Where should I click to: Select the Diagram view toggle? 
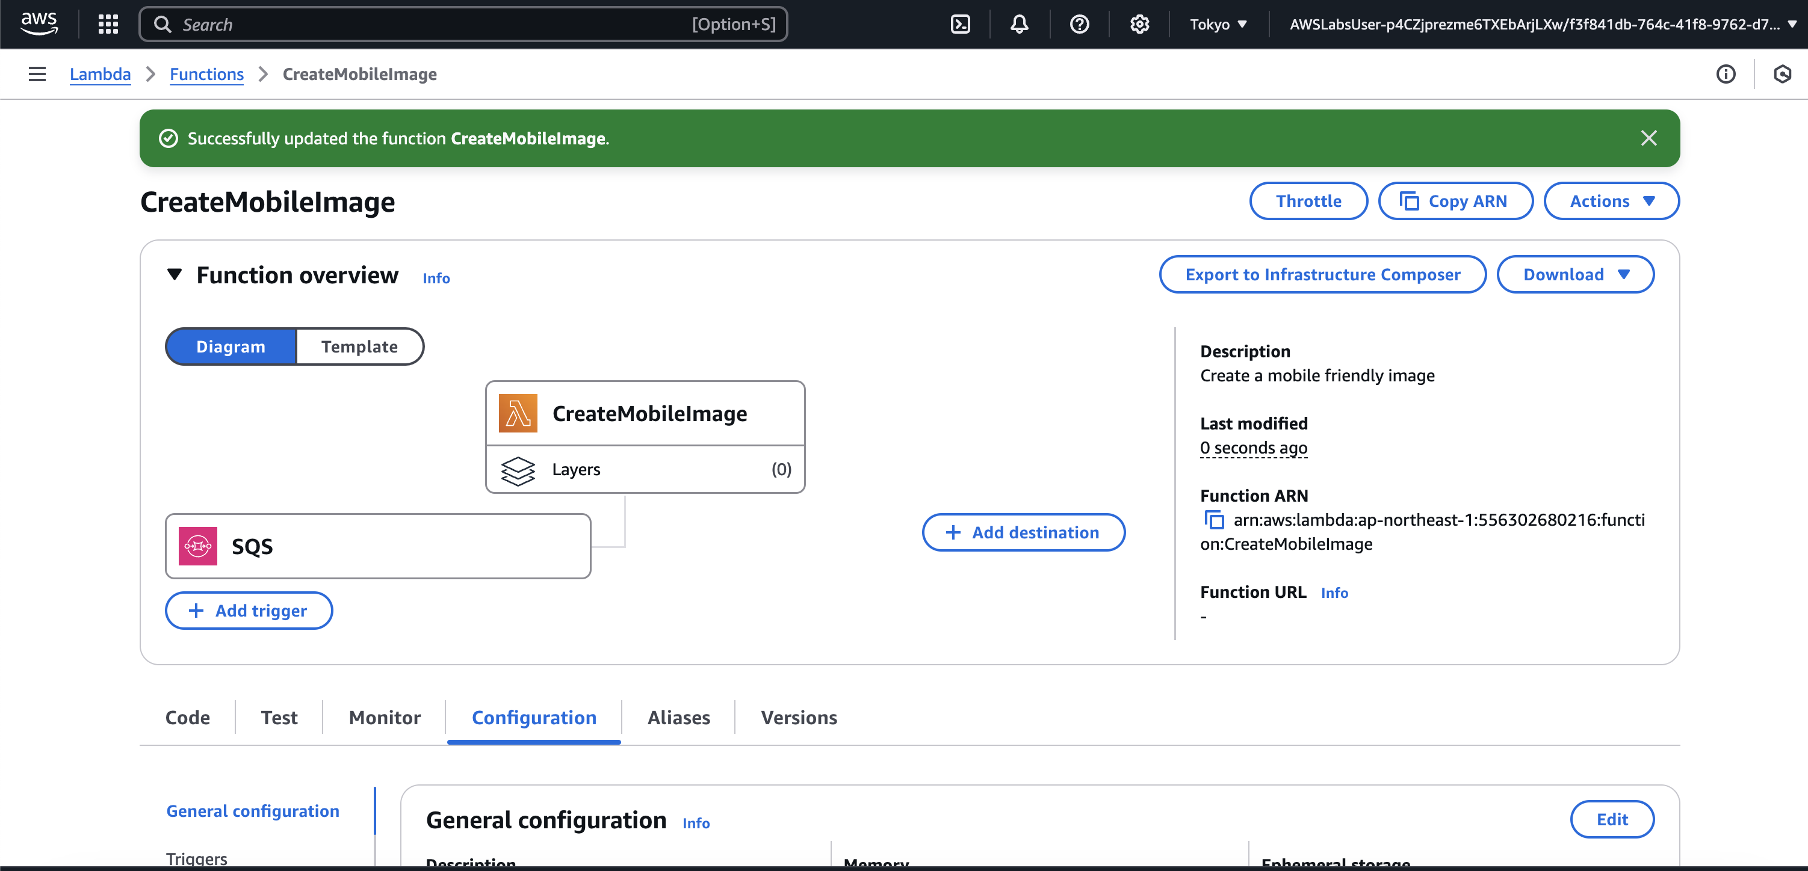point(230,346)
